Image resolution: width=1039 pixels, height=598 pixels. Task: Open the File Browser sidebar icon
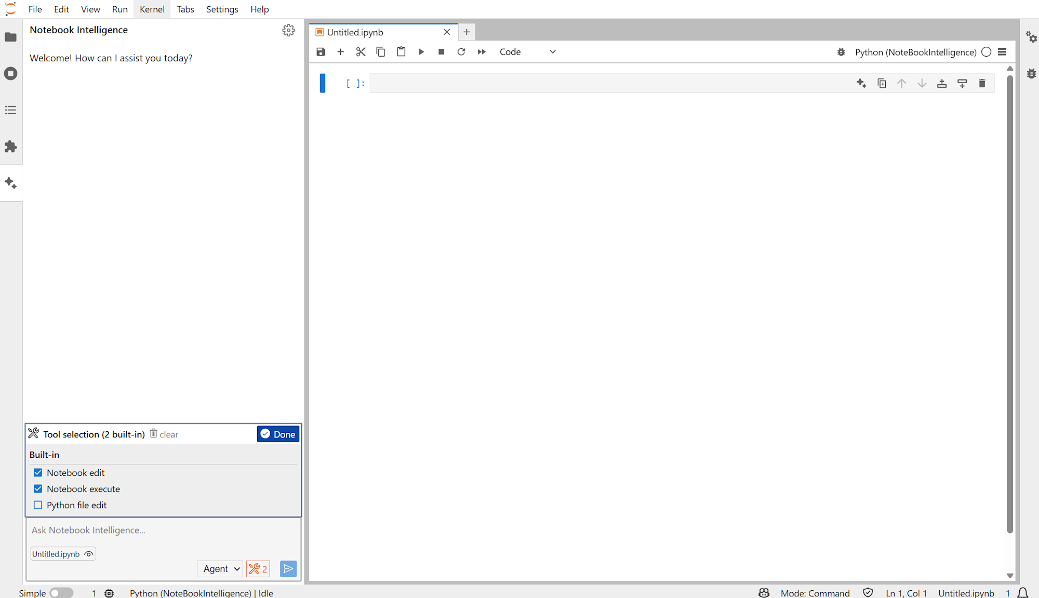click(x=10, y=37)
